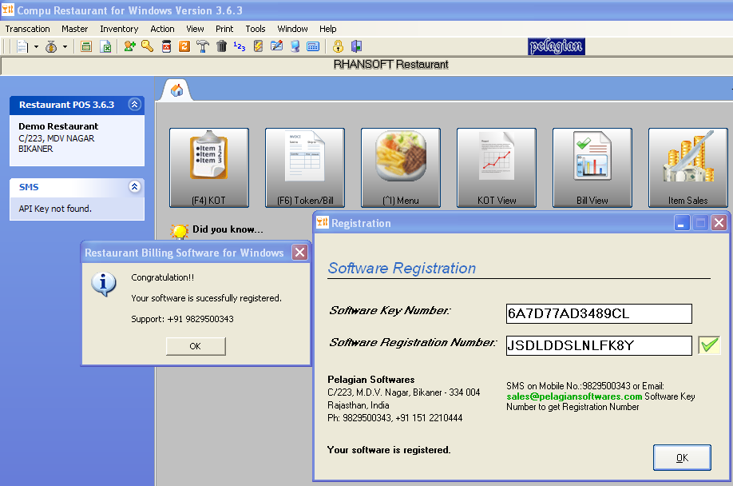The image size is (733, 486).
Task: Open the Help menu
Action: pos(327,29)
